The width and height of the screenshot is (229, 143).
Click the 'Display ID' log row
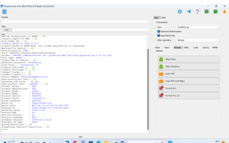tap(35, 108)
